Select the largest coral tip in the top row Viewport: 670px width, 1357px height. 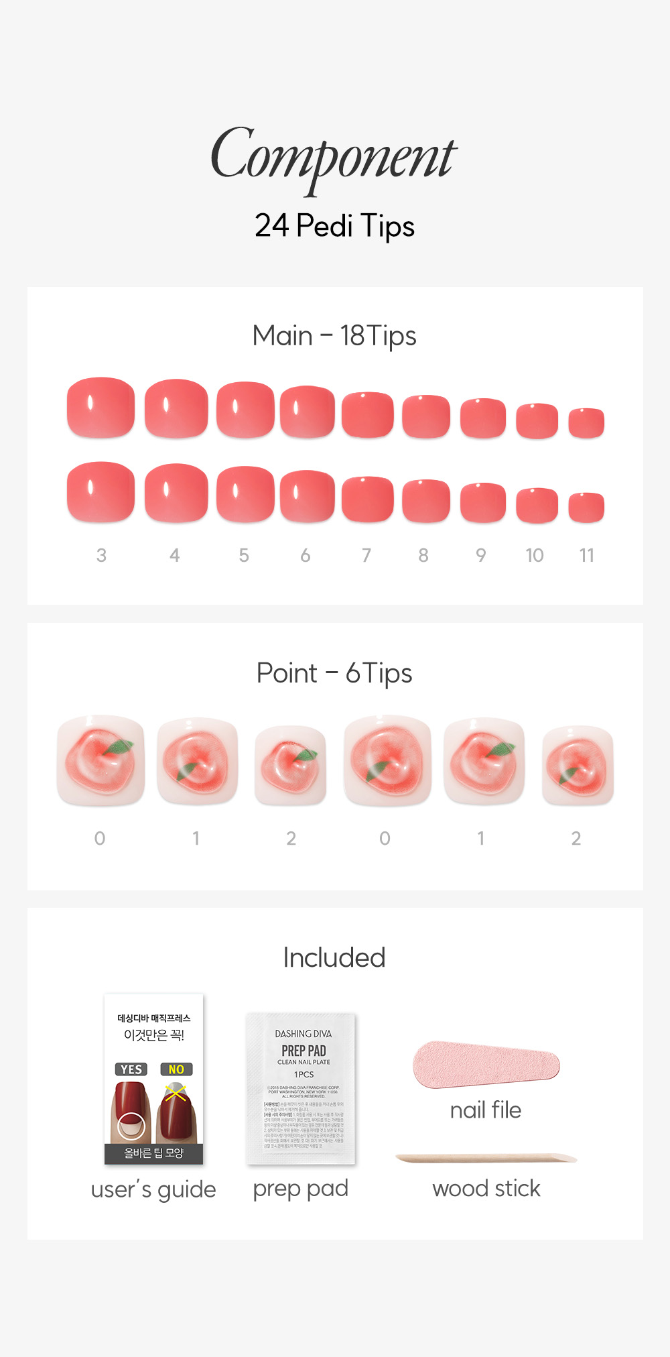(x=100, y=408)
